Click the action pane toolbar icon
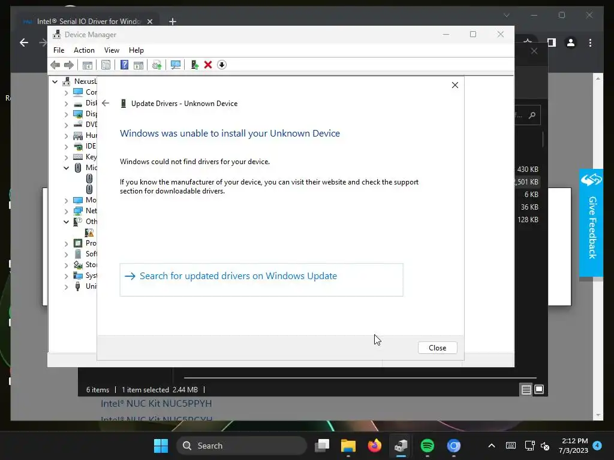614x460 pixels. click(x=139, y=65)
